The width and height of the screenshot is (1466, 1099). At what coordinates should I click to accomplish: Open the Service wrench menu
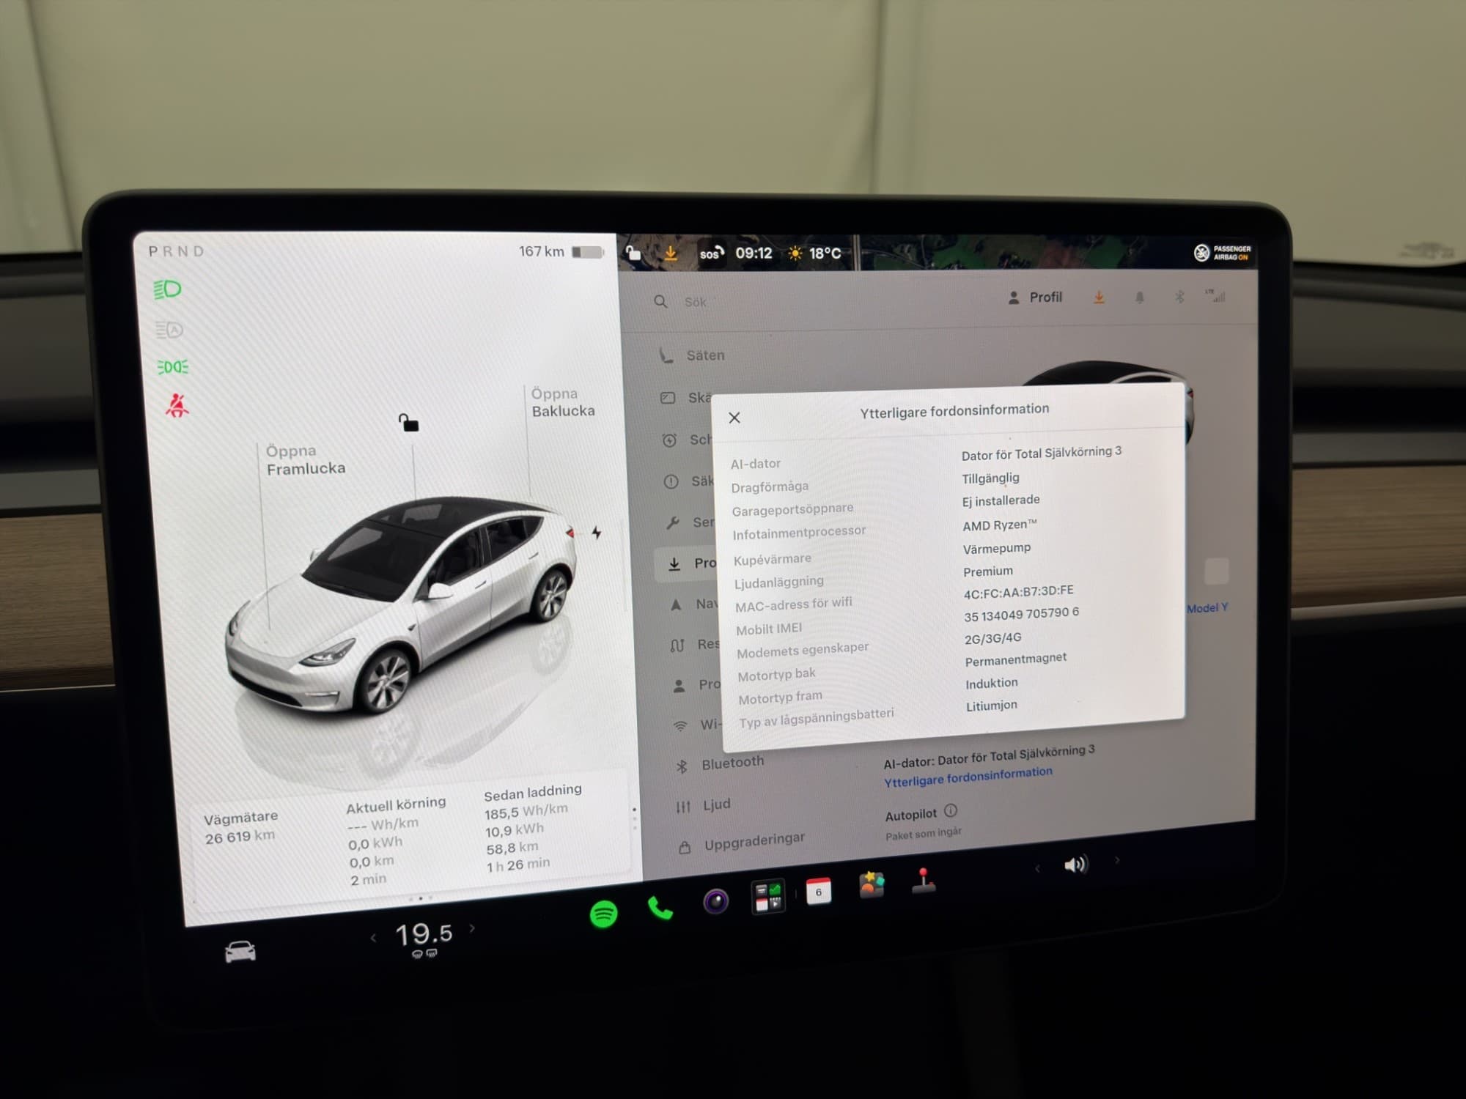coord(690,522)
